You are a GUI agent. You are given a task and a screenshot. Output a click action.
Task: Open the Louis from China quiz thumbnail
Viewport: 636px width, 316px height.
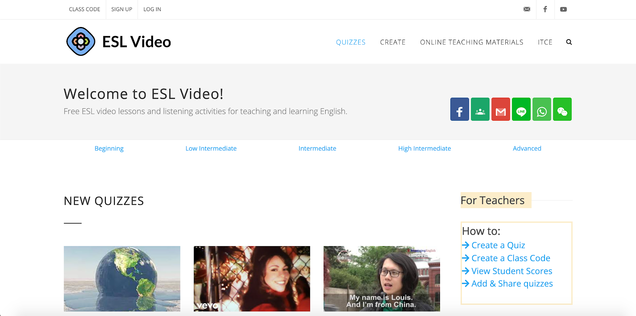click(382, 279)
